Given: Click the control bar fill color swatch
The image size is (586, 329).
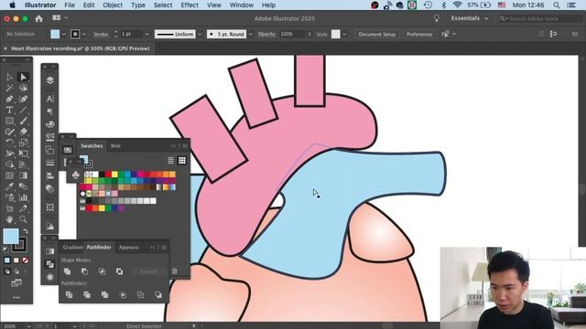Looking at the screenshot, I should click(x=55, y=34).
